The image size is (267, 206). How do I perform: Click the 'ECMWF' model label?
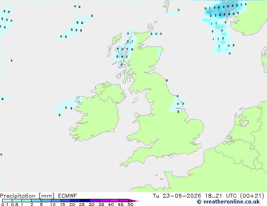pos(68,196)
